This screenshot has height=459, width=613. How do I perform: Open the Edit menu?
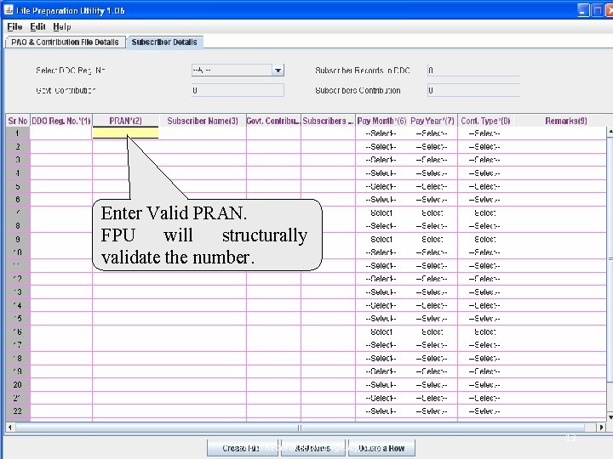[x=38, y=27]
